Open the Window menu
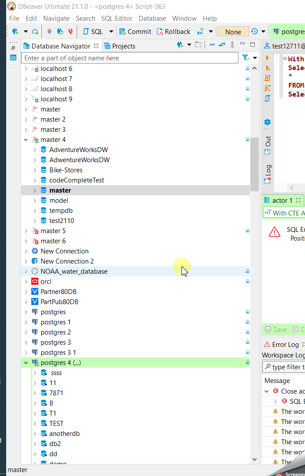This screenshot has height=476, width=305. [185, 18]
